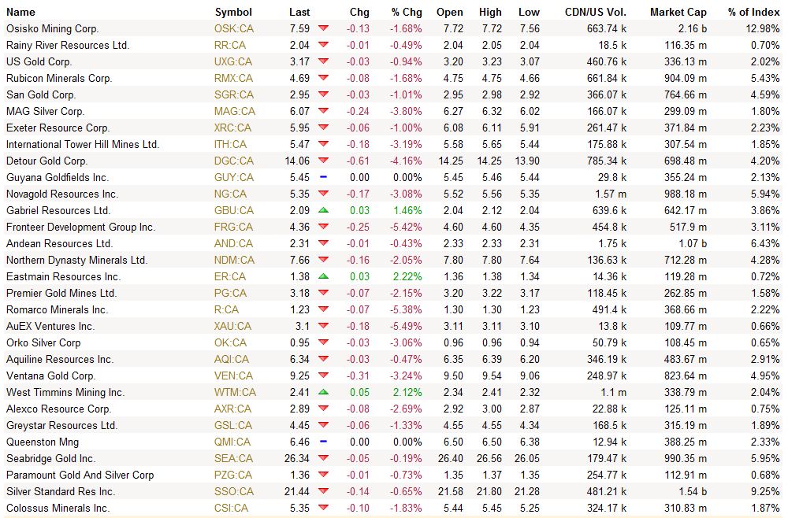Click the green up arrow for Eastmain Resources
Image resolution: width=788 pixels, height=518 pixels.
[x=323, y=276]
